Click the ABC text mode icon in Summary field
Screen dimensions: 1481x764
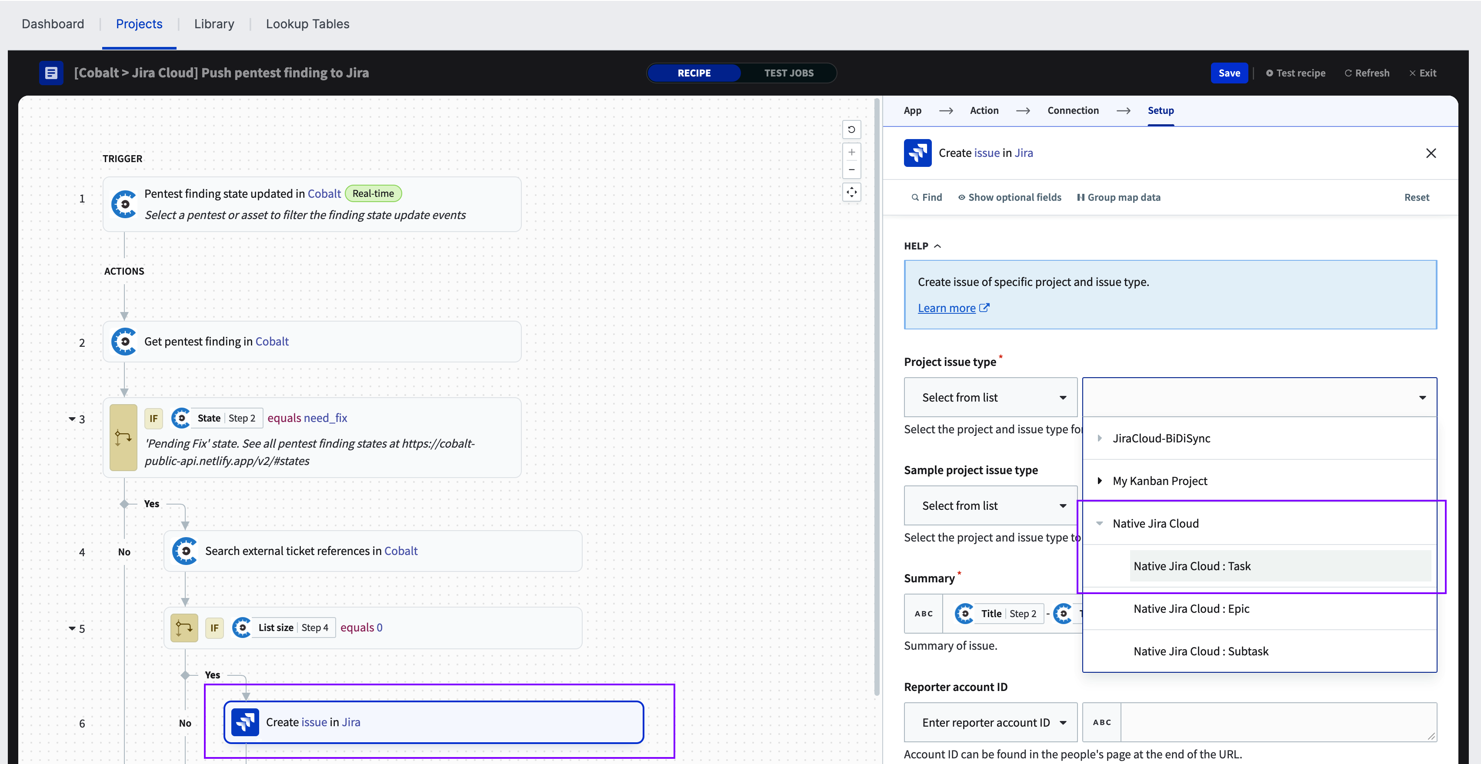[923, 614]
